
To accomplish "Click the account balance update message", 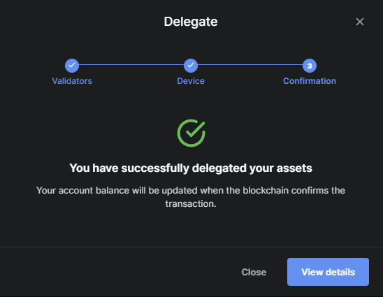I will tap(191, 197).
